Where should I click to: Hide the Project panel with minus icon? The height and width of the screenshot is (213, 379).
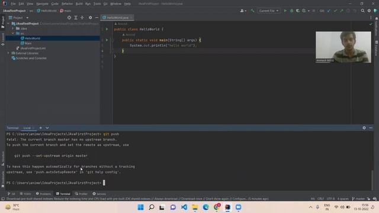(97, 18)
